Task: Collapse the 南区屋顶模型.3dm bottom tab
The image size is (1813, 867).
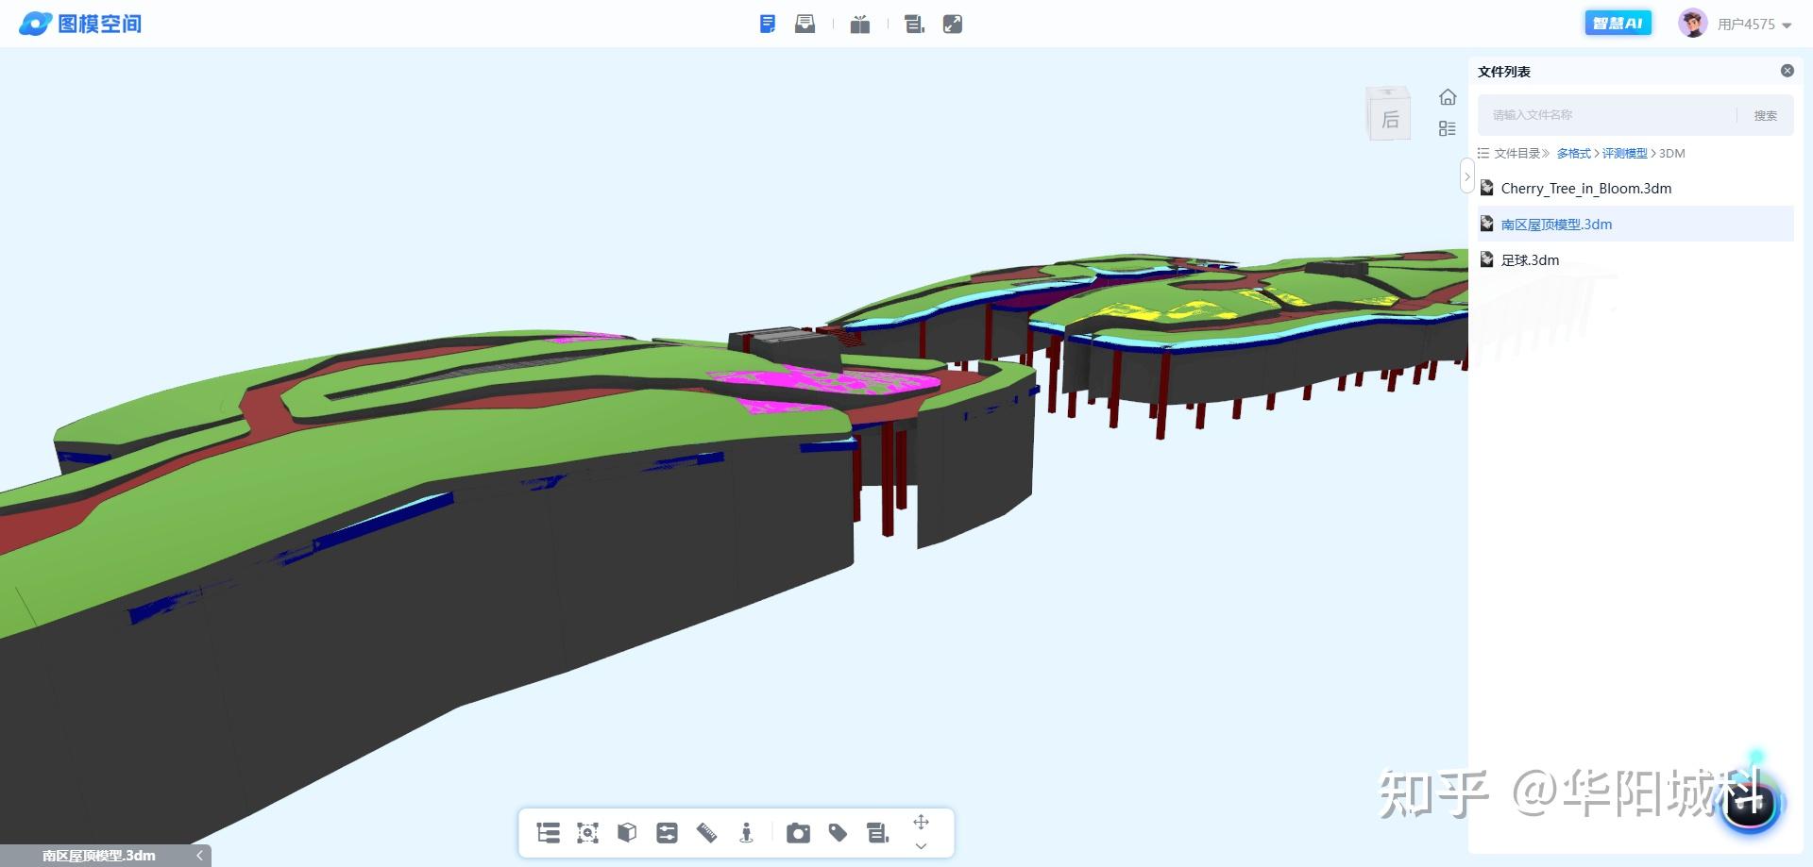Action: tap(199, 856)
